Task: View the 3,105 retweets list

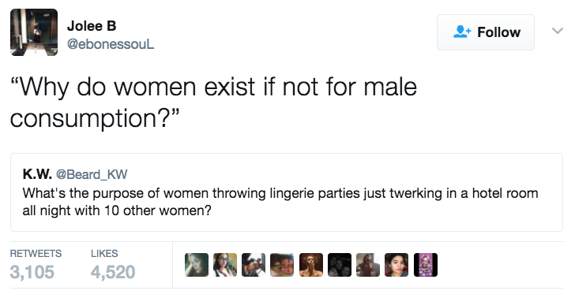Action: [x=36, y=265]
